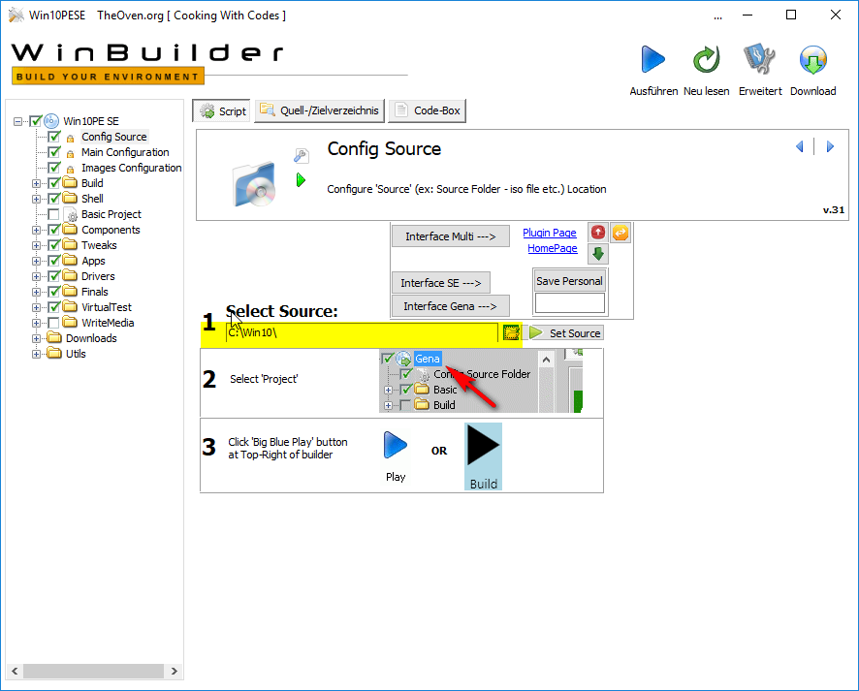This screenshot has width=859, height=691.
Task: Go to previous script with left blue arrow
Action: (799, 146)
